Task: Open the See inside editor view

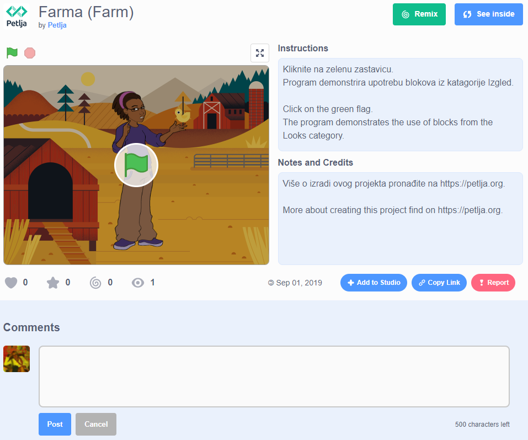Action: coord(489,14)
